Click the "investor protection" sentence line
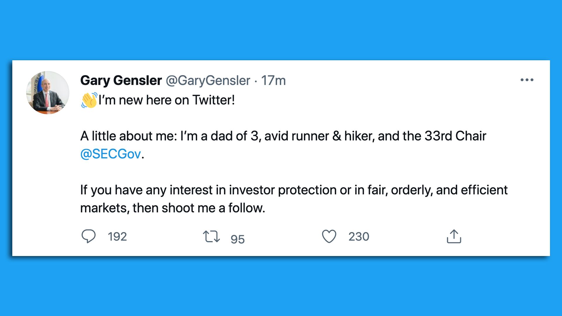 [x=294, y=190]
